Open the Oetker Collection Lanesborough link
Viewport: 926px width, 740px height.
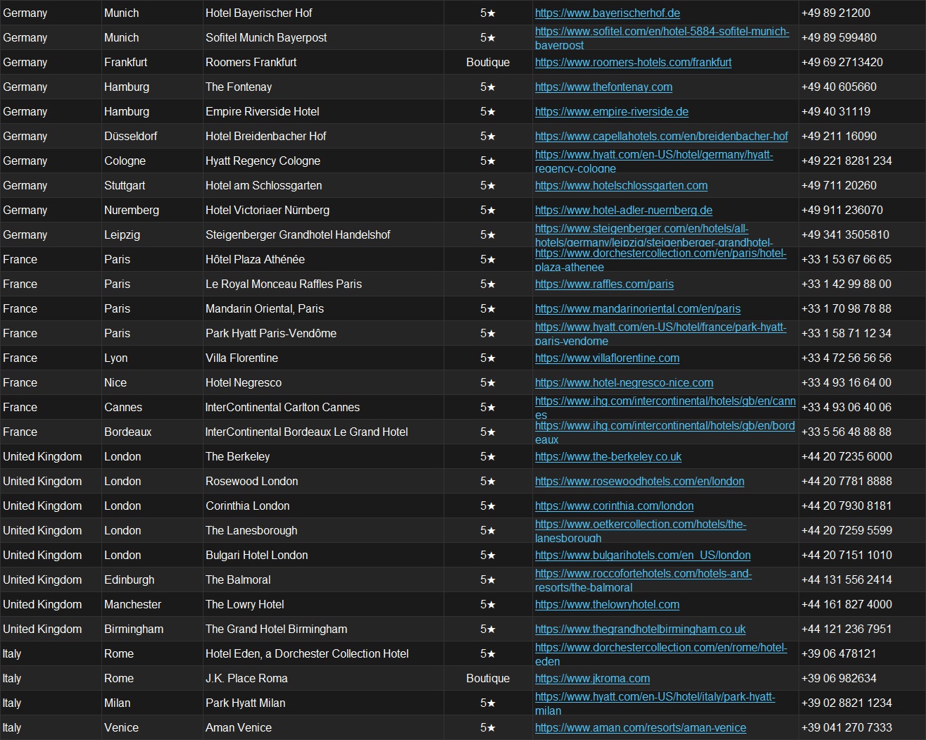tap(641, 530)
